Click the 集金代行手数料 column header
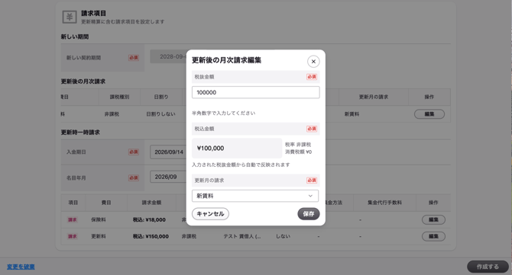512x275 pixels. coord(384,203)
